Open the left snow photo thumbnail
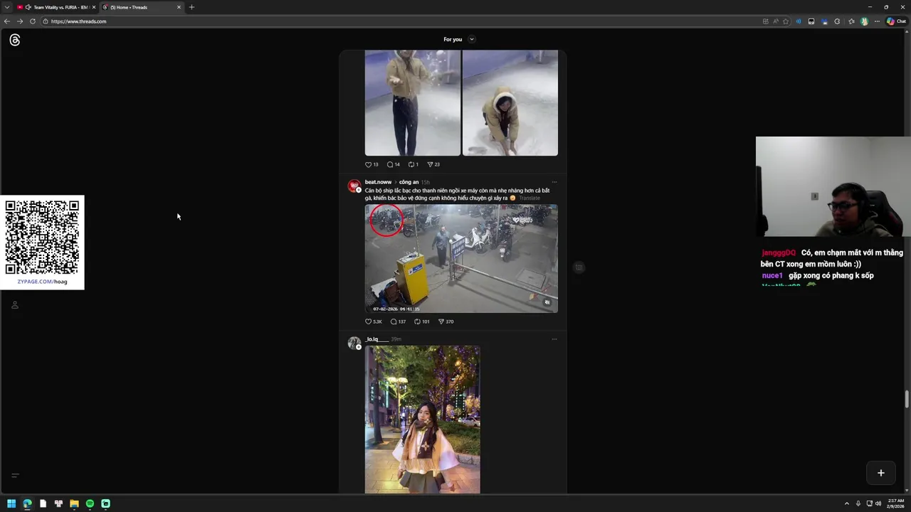 pos(413,102)
